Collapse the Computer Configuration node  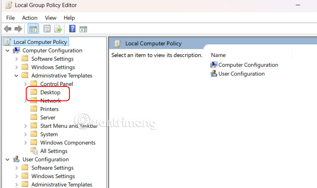tap(7, 51)
